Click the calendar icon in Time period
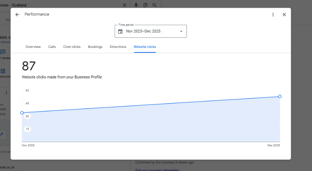The image size is (312, 171). click(x=120, y=31)
